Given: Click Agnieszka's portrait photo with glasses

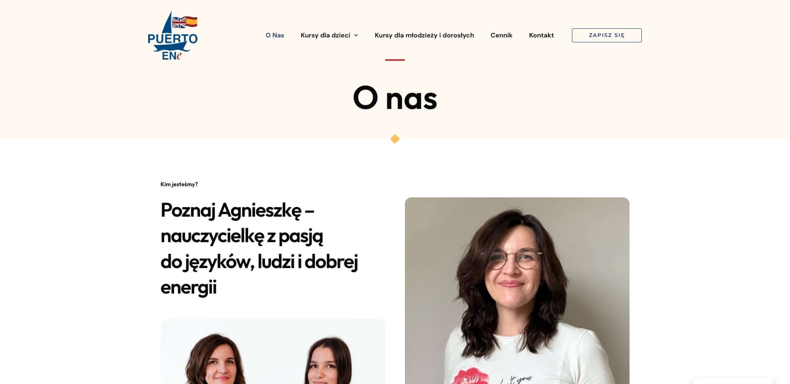Looking at the screenshot, I should [517, 291].
